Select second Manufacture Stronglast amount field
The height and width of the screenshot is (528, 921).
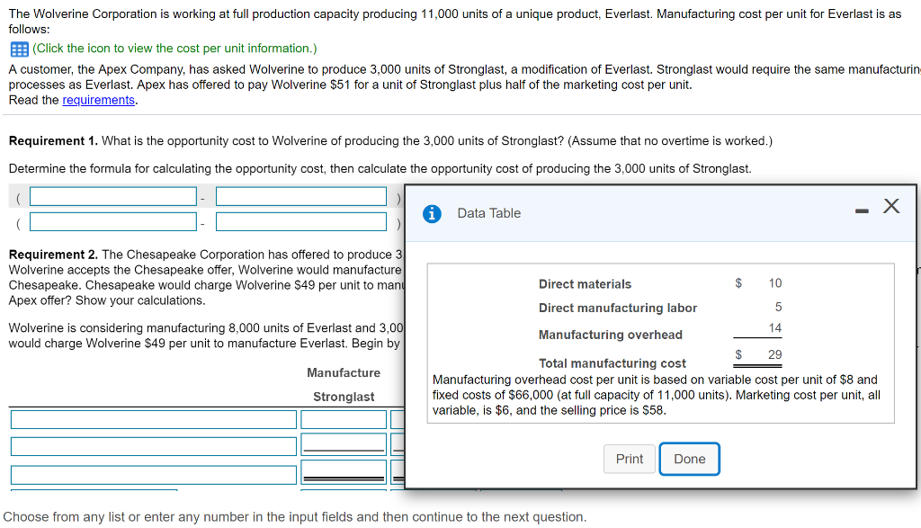point(344,444)
